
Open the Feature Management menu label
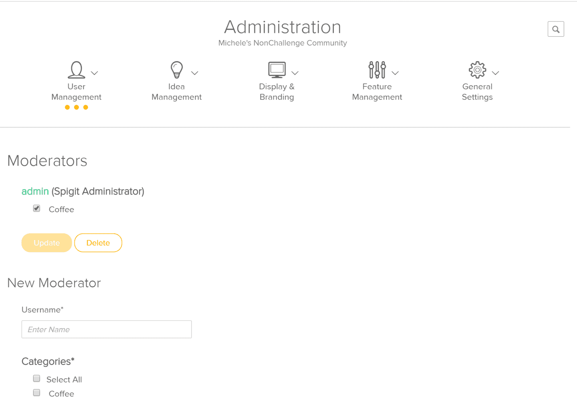click(x=377, y=92)
